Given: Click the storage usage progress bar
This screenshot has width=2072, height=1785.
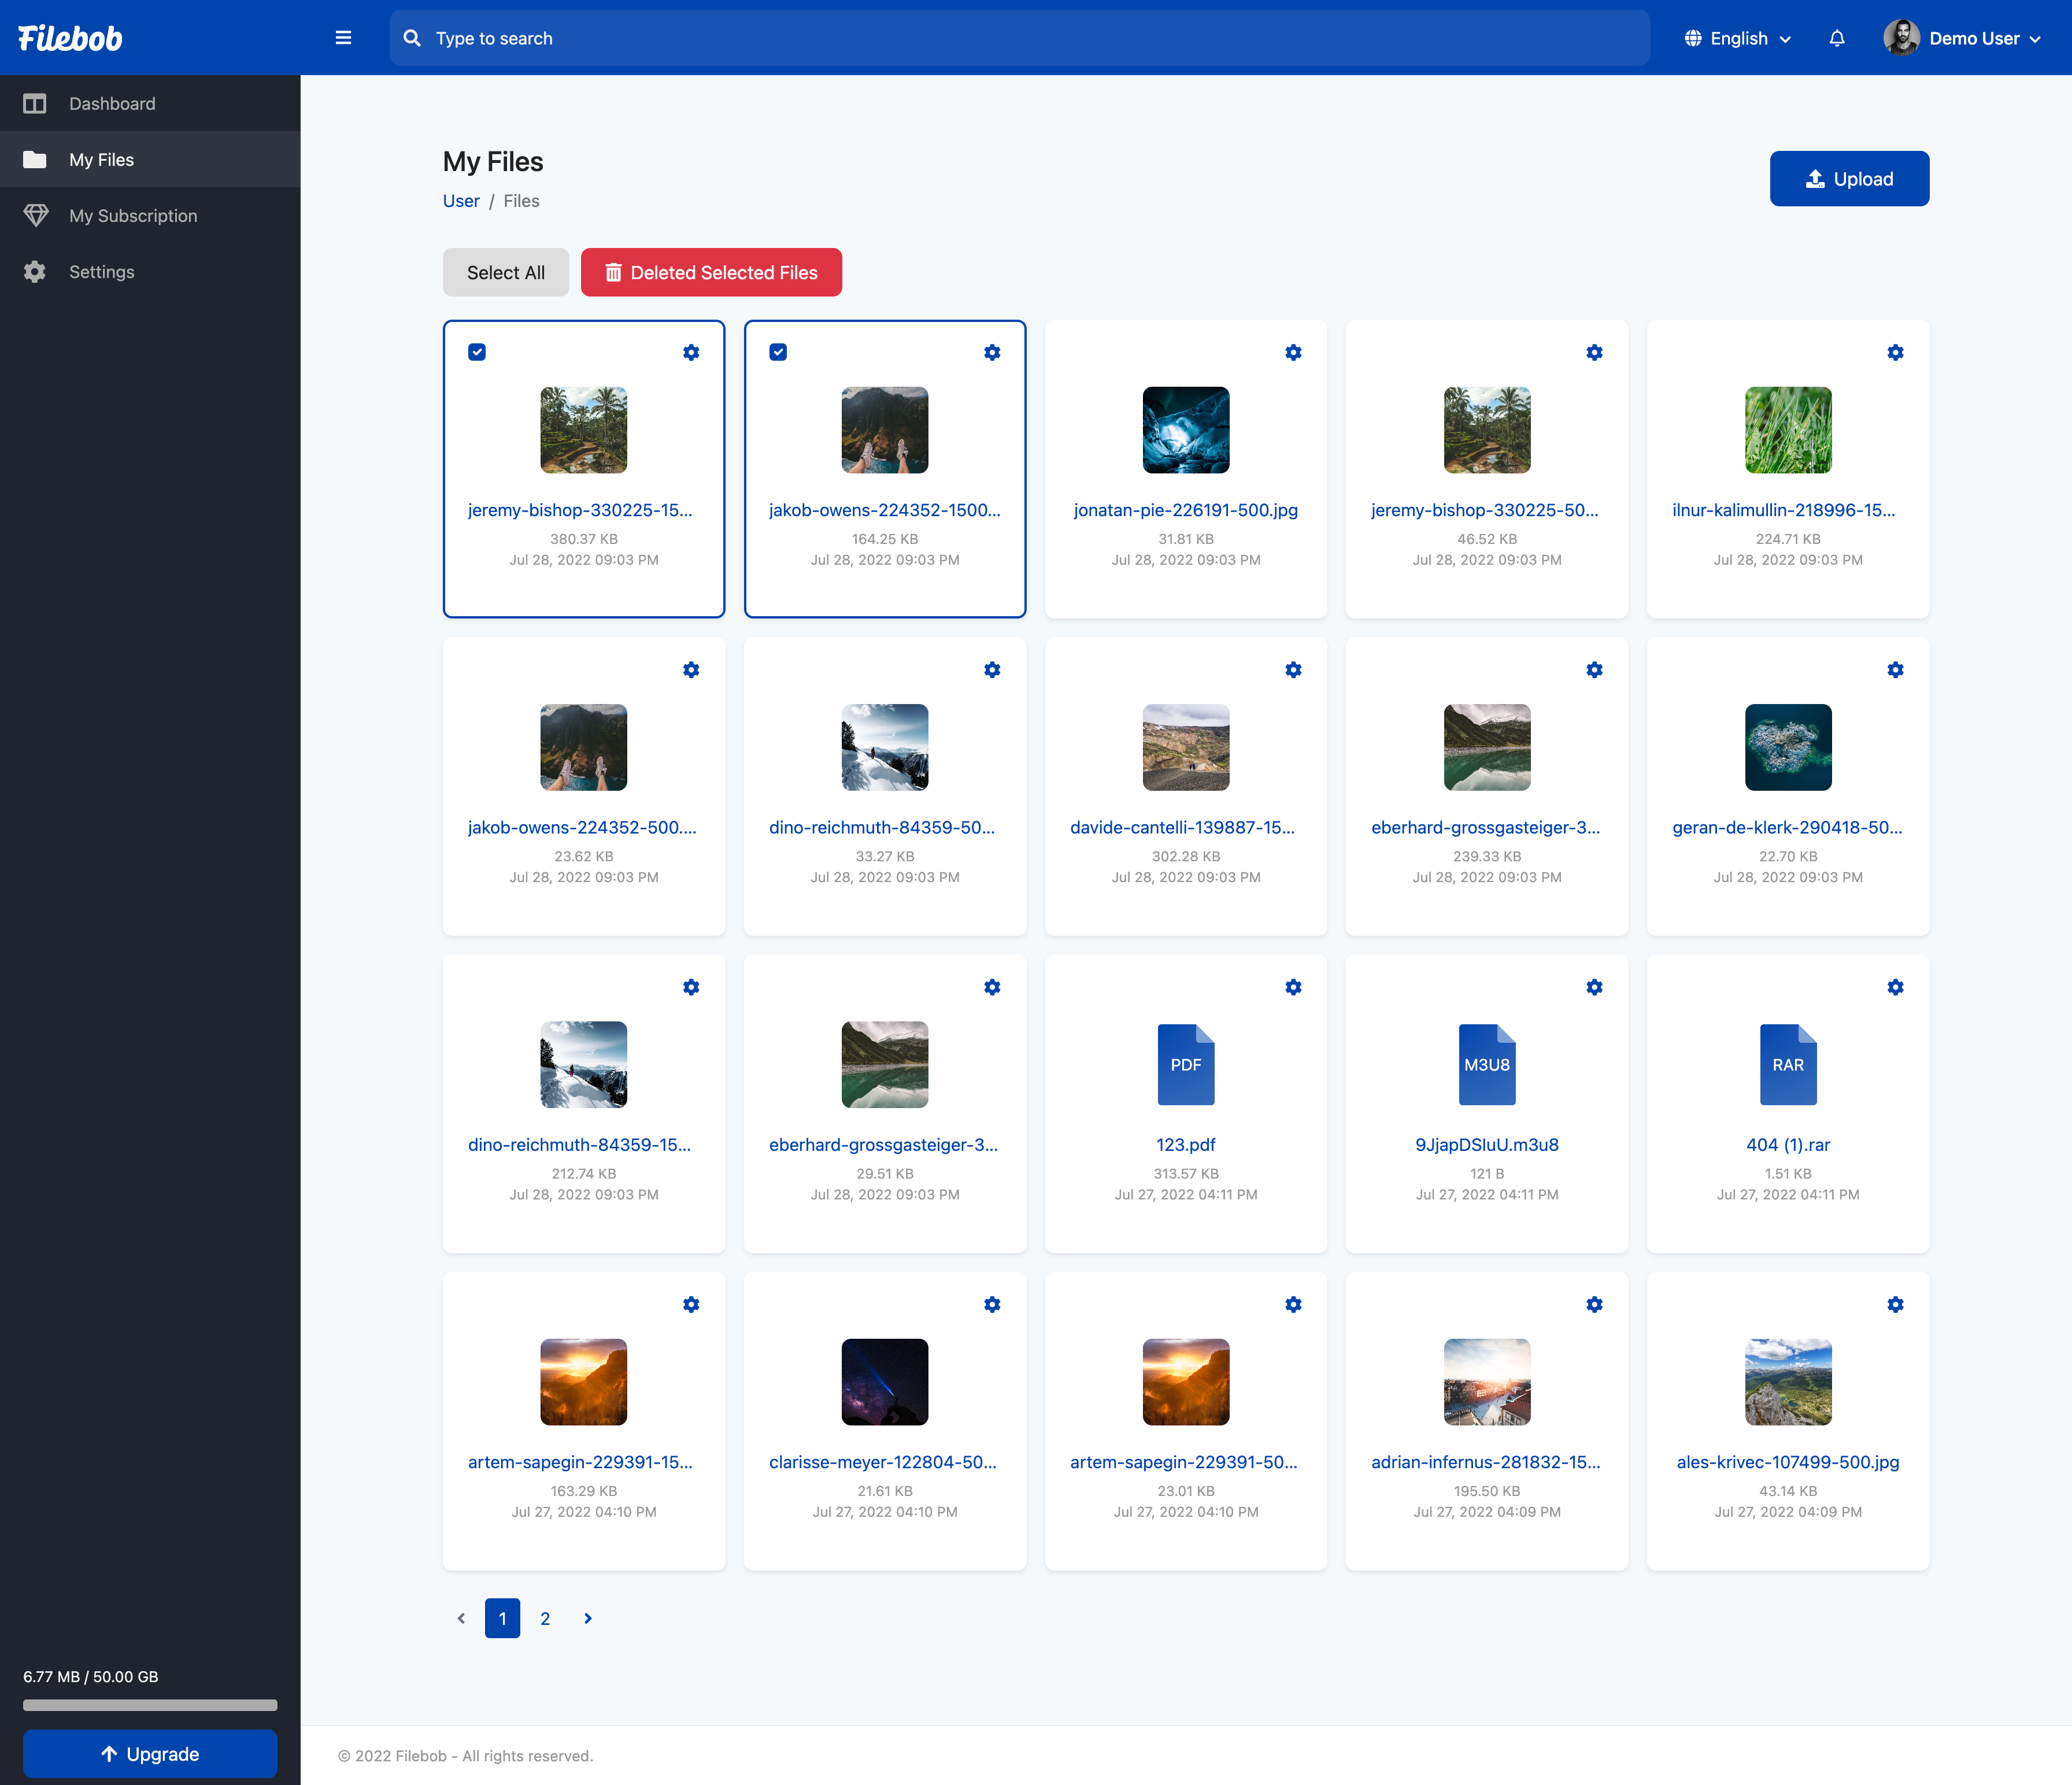Looking at the screenshot, I should click(x=150, y=1705).
